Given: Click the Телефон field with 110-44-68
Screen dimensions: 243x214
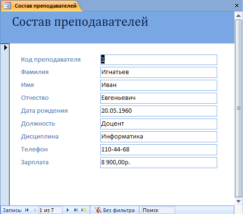Looking at the screenshot, I should (158, 150).
